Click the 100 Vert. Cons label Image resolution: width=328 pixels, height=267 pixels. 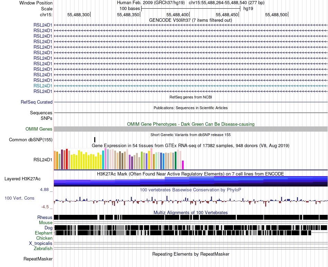19,198
